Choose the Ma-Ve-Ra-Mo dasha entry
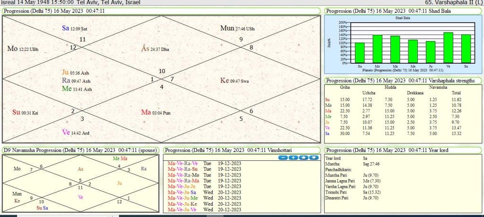 [183, 175]
